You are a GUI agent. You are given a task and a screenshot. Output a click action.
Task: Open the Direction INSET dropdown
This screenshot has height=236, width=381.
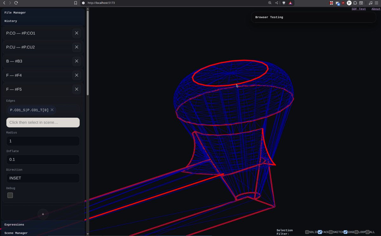click(43, 178)
